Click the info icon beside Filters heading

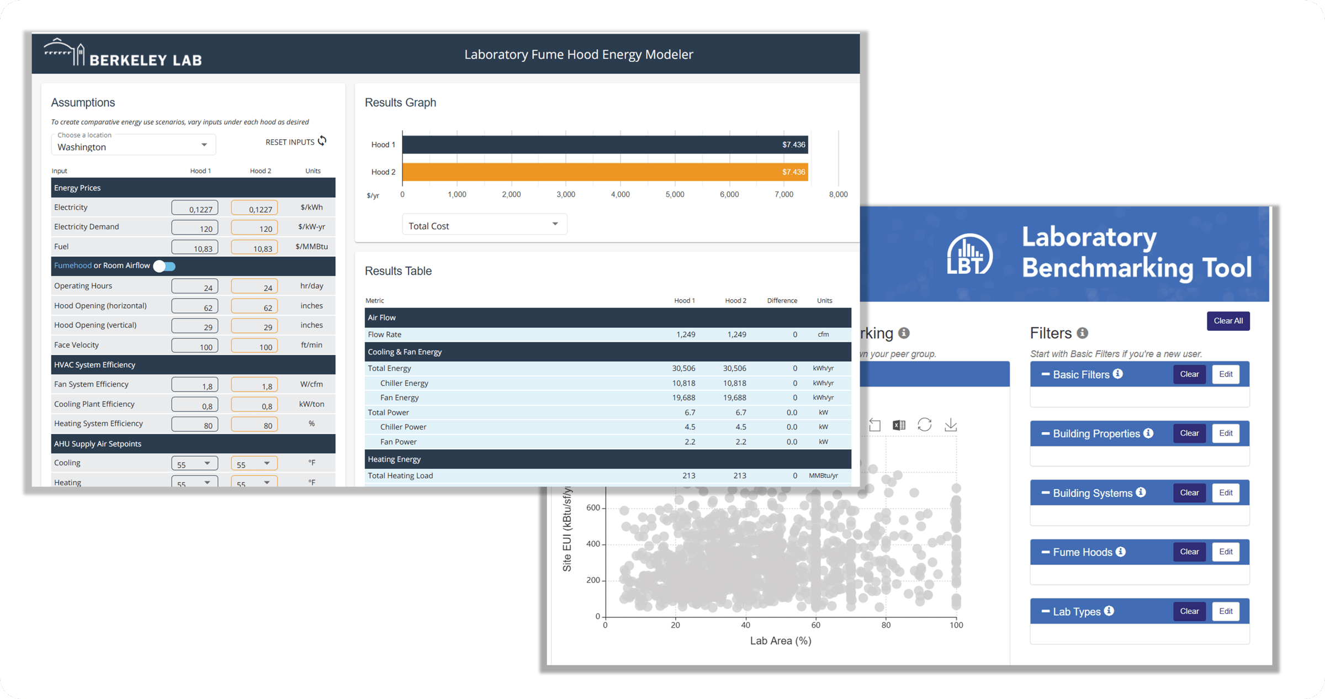(x=1082, y=333)
